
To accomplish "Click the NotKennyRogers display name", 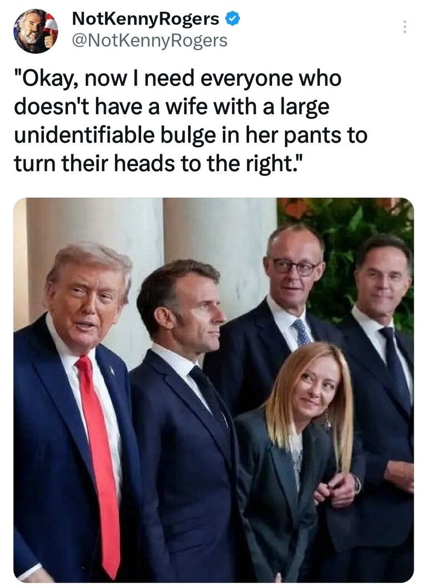I will (146, 19).
